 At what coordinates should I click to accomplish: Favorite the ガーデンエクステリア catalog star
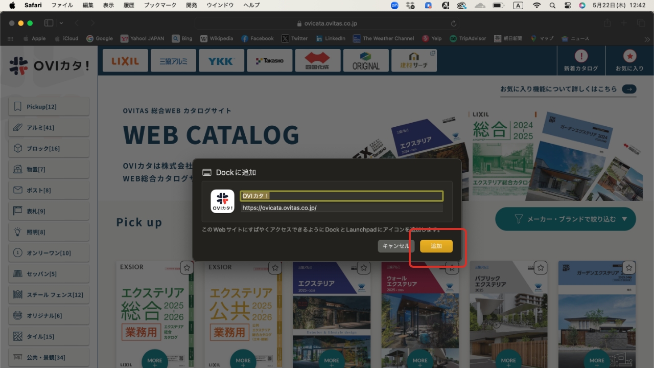click(629, 267)
